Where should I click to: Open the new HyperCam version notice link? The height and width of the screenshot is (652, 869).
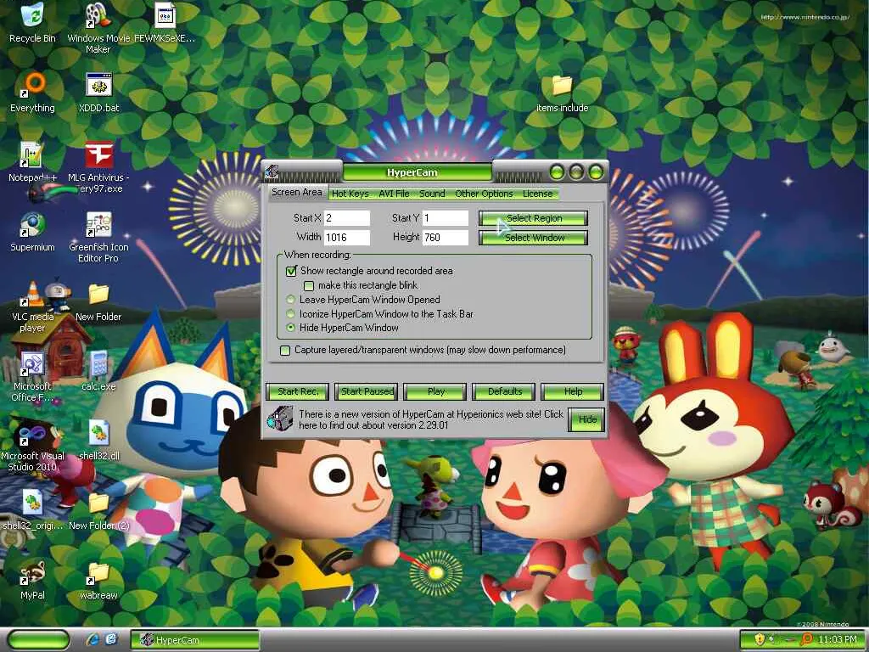click(430, 419)
